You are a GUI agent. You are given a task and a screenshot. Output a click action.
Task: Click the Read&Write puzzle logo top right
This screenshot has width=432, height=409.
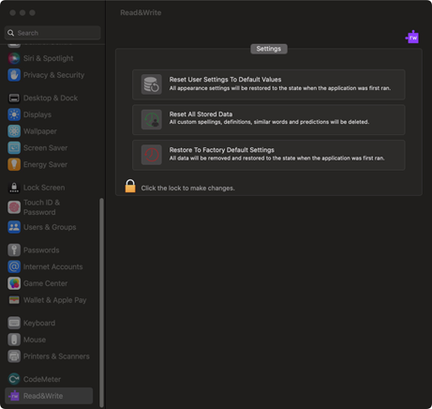click(412, 38)
